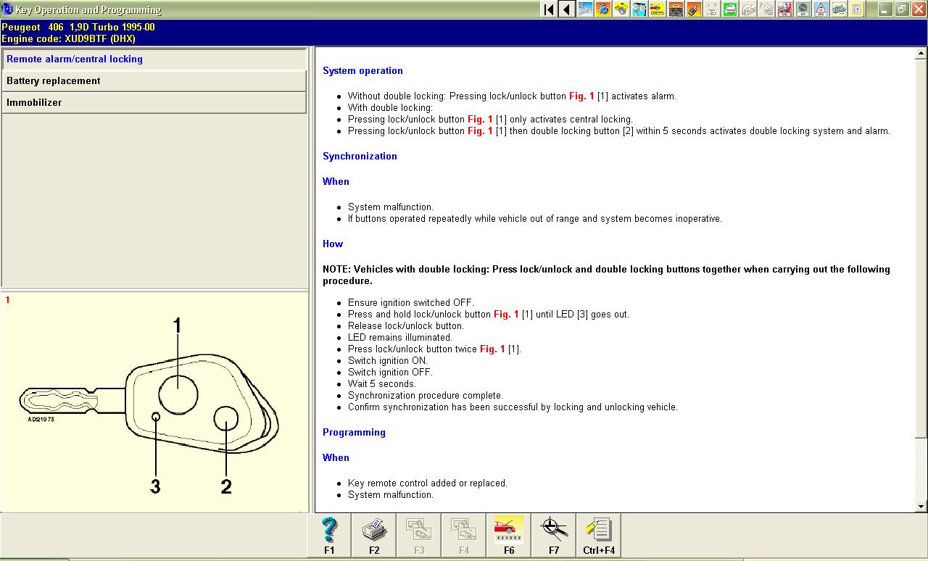Open the Ctrl+F4 notes button

(599, 536)
